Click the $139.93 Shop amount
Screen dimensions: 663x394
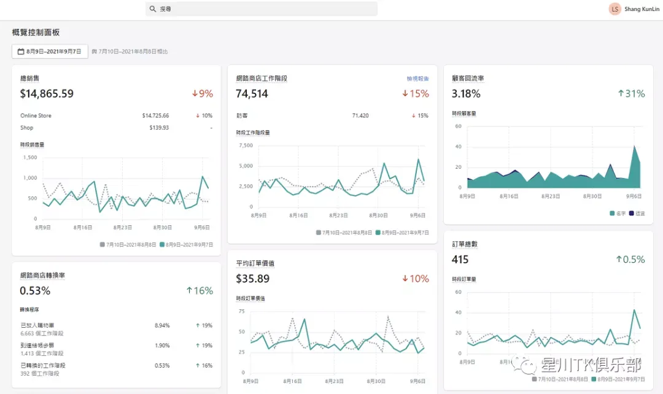(159, 128)
